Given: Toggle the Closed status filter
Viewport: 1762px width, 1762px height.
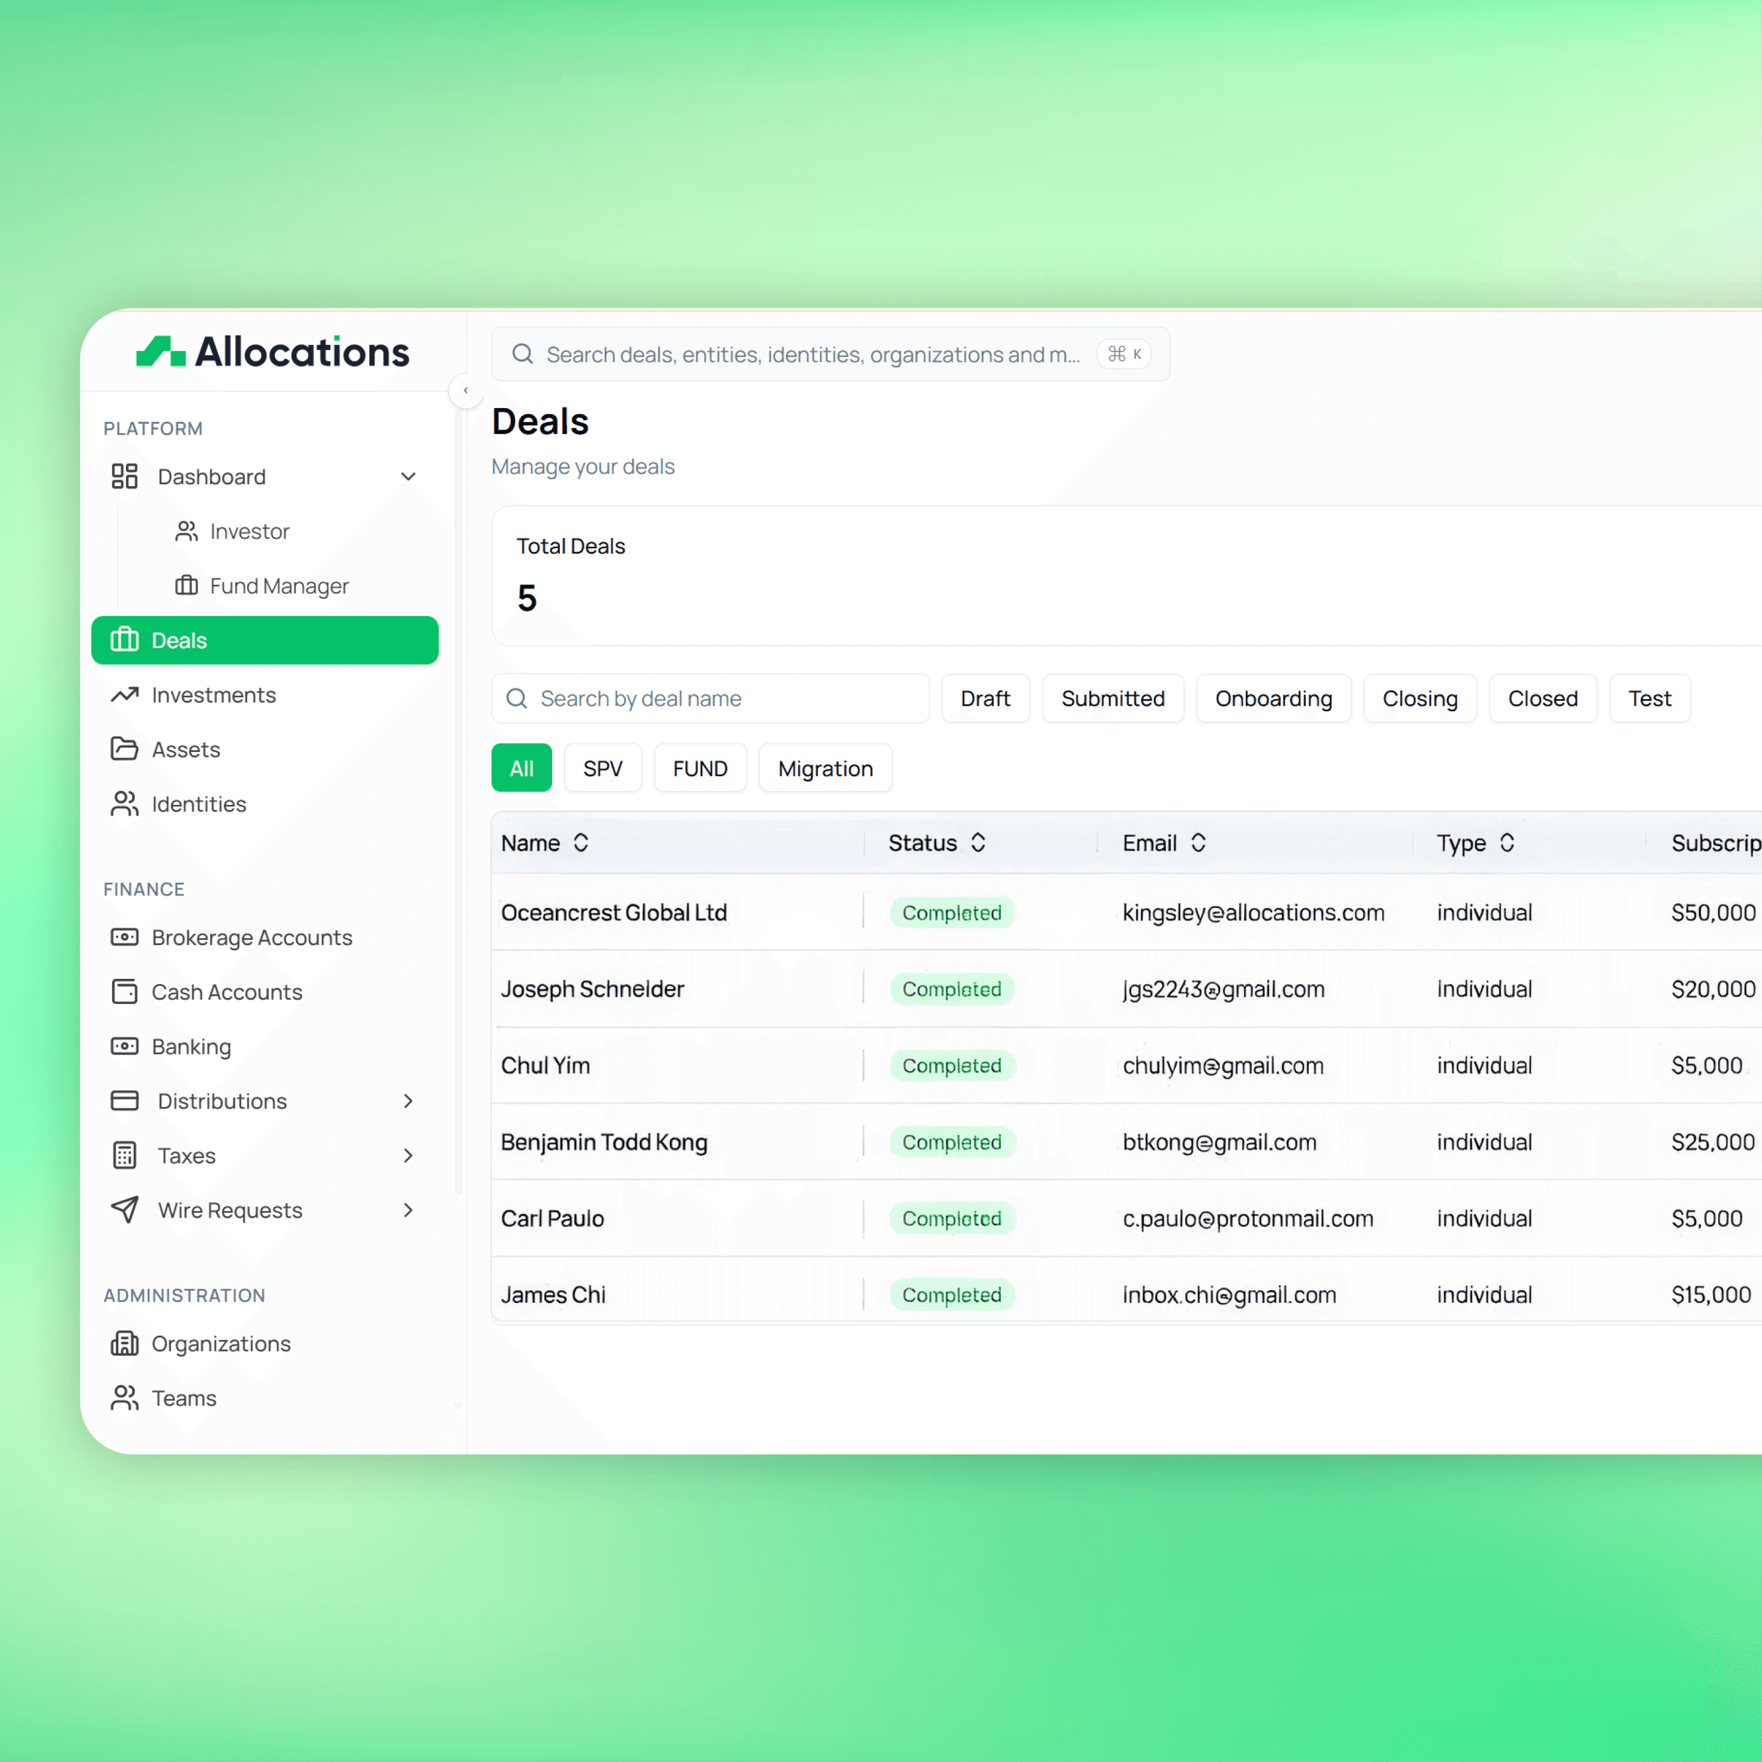Looking at the screenshot, I should click(1542, 699).
